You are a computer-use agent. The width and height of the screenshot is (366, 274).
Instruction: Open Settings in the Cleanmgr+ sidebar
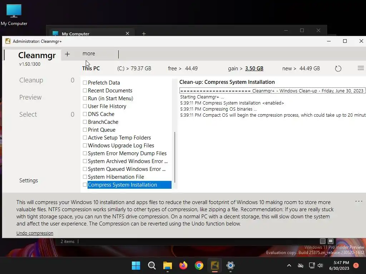click(x=29, y=180)
